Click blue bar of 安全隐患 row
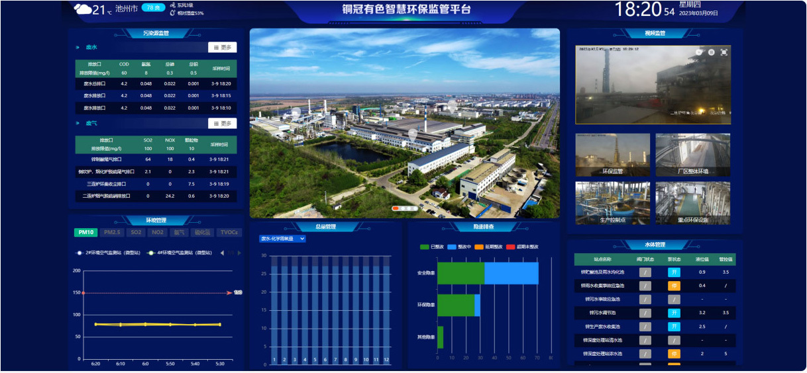The height and width of the screenshot is (373, 807). point(511,273)
